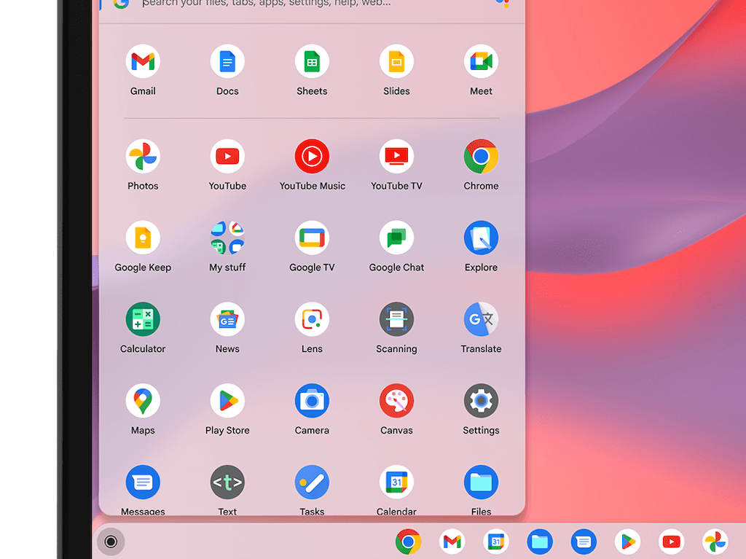The width and height of the screenshot is (746, 559).
Task: Open Messages from the shelf
Action: [584, 542]
